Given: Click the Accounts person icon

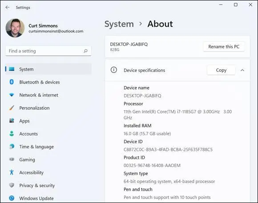Looking at the screenshot, I should click(x=12, y=134).
